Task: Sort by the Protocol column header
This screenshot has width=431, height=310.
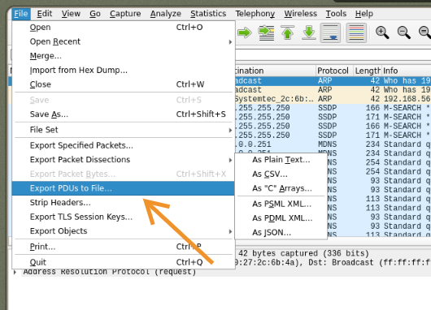Action: tap(334, 71)
